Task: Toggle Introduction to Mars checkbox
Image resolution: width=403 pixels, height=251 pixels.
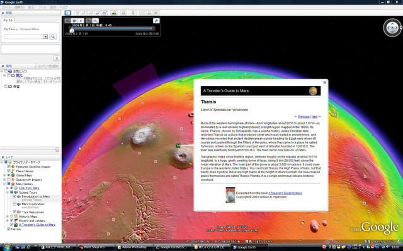Action: tap(14, 196)
